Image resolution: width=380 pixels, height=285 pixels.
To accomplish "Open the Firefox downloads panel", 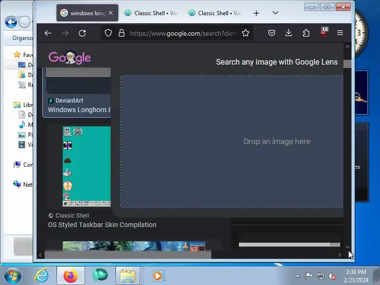I will (288, 33).
